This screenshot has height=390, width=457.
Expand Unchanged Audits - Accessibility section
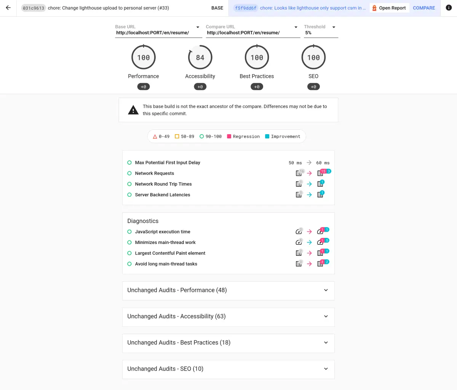pyautogui.click(x=228, y=317)
